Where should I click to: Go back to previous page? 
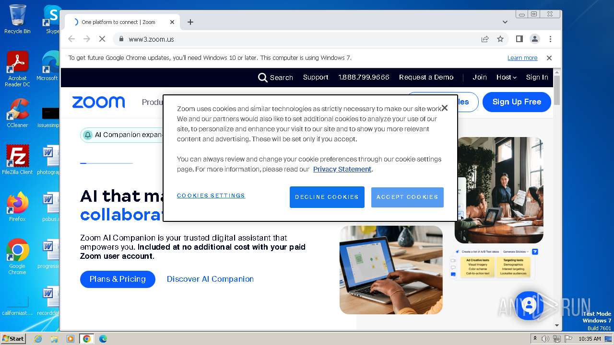[71, 39]
